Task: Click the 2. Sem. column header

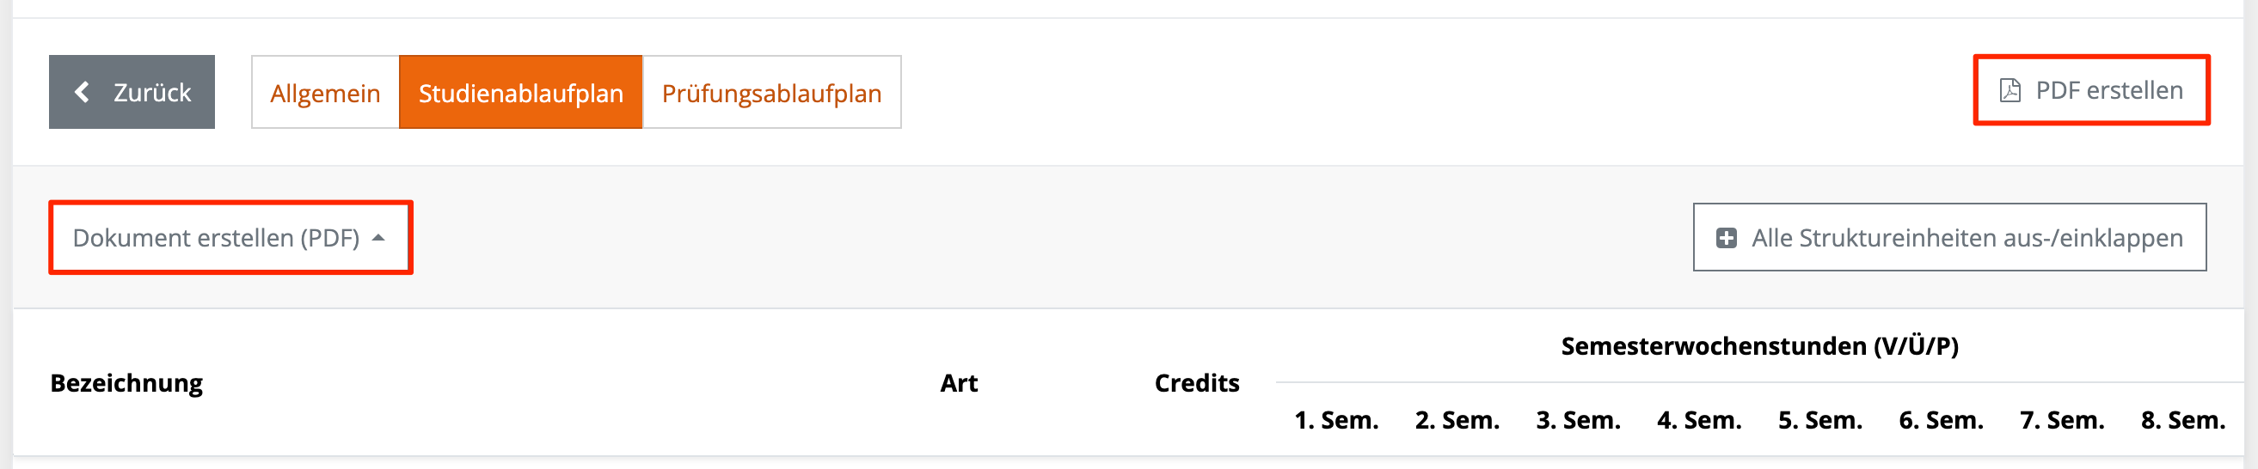Action: pos(1457,420)
